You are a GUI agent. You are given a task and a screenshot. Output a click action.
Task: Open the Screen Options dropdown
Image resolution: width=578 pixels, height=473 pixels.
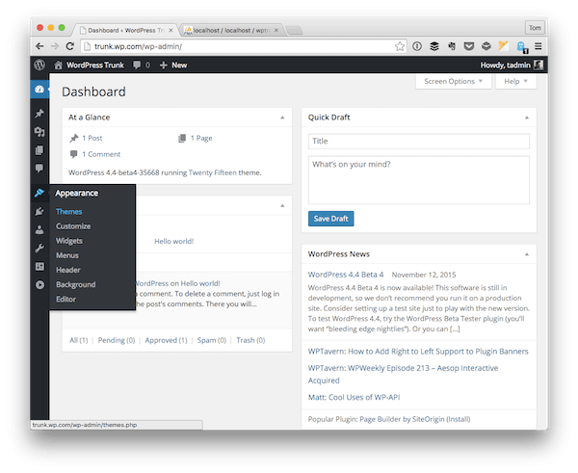pos(454,81)
